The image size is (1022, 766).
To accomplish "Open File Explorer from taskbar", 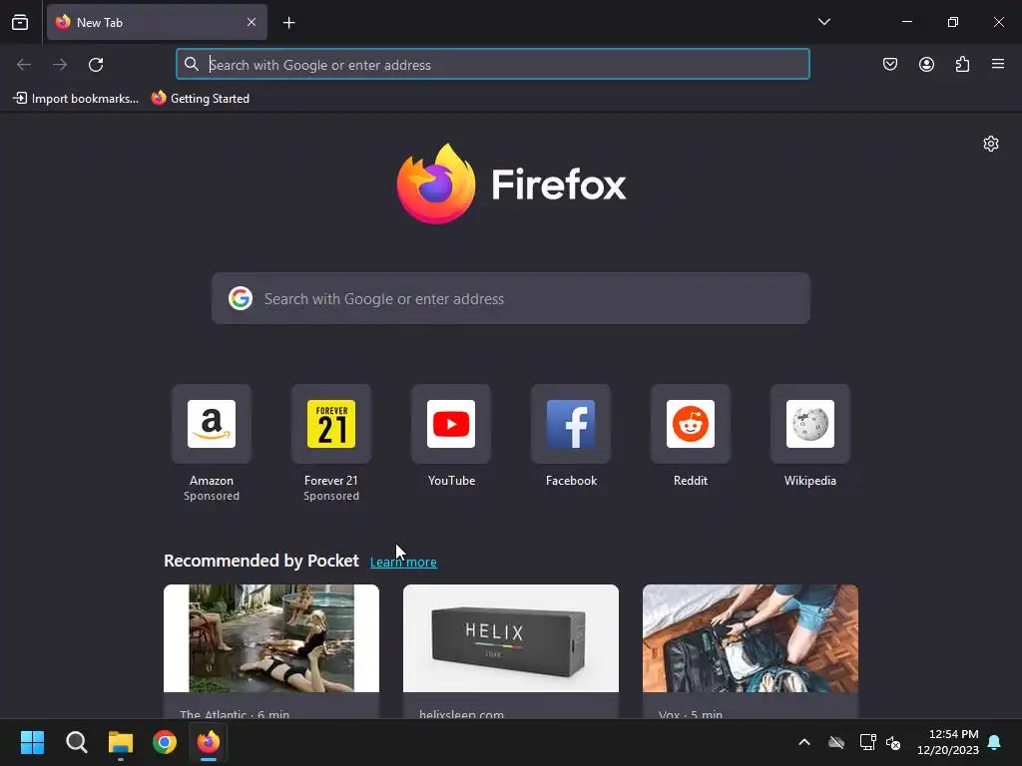I will point(121,742).
